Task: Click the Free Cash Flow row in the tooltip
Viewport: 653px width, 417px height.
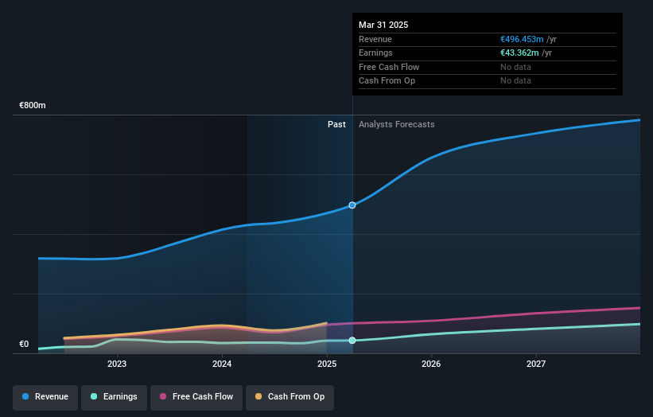Action: [488, 67]
